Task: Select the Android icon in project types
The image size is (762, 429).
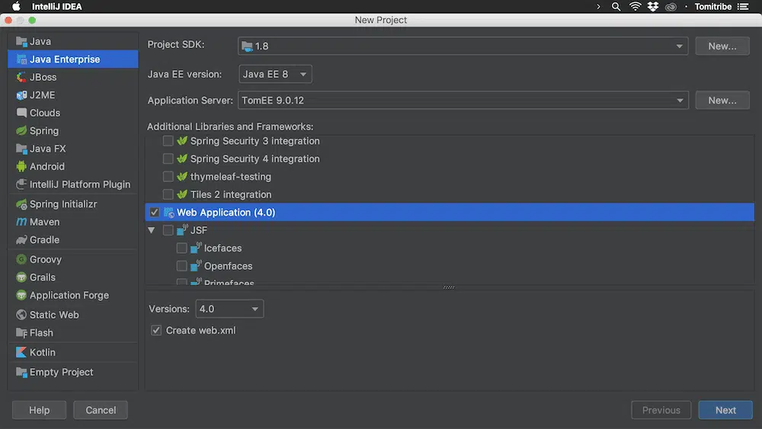Action: [21, 166]
